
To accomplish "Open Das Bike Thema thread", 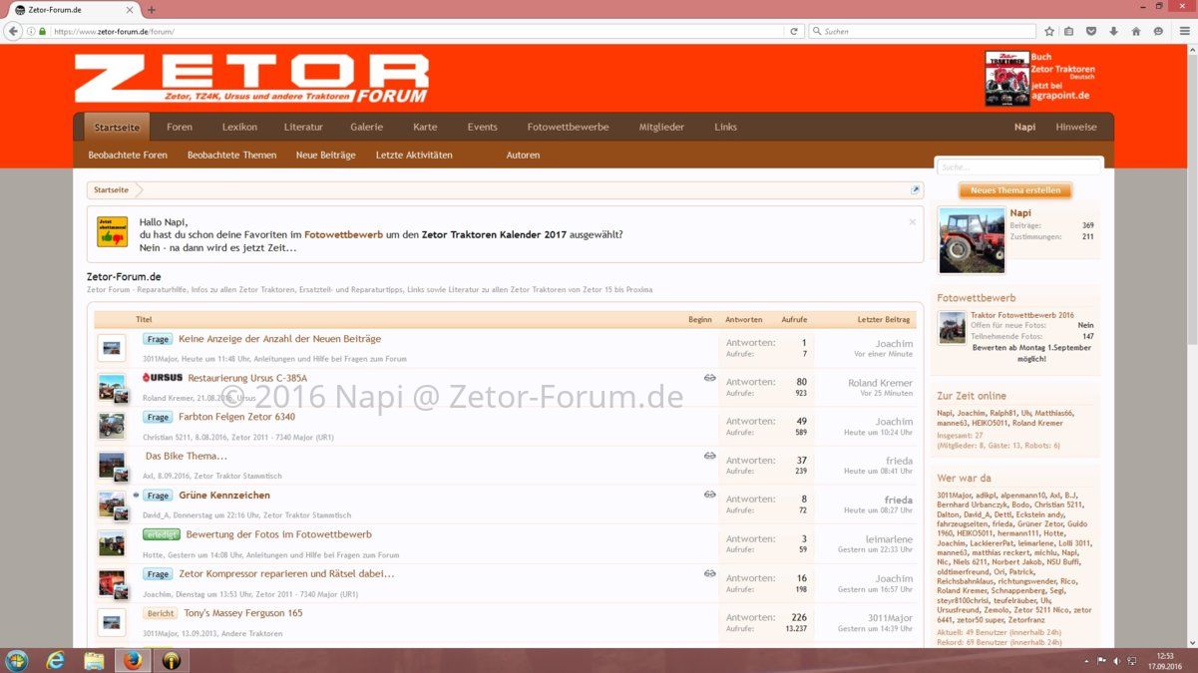I will coord(187,456).
